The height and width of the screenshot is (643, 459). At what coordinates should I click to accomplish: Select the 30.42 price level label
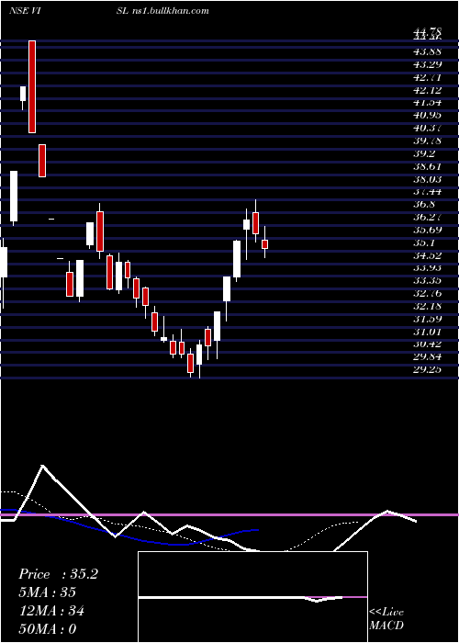[x=427, y=344]
